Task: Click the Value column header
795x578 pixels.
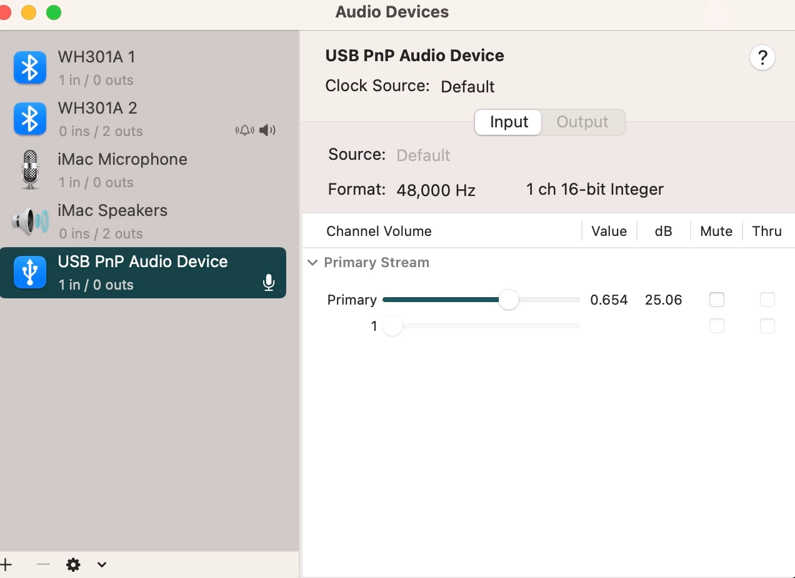Action: (x=609, y=231)
